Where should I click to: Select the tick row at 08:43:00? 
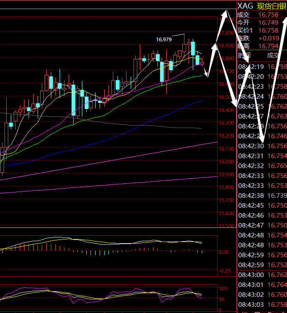[x=262, y=275]
